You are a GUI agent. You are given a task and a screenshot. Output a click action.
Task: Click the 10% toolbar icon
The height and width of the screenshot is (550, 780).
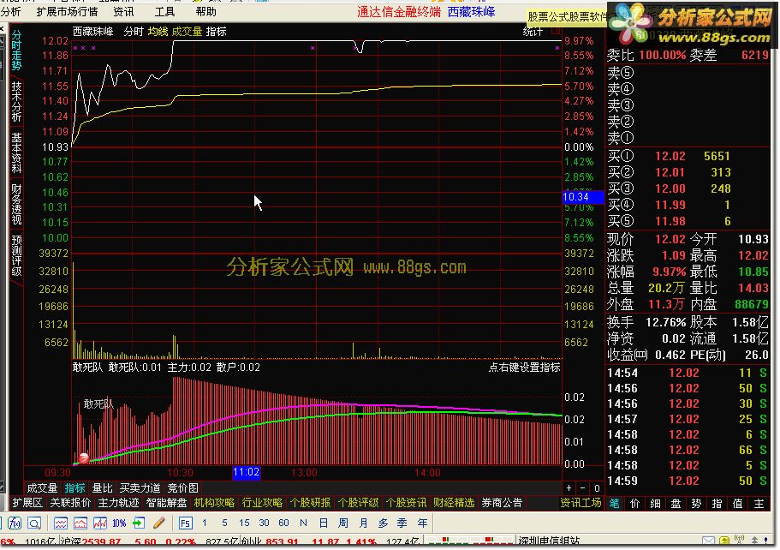click(x=119, y=523)
